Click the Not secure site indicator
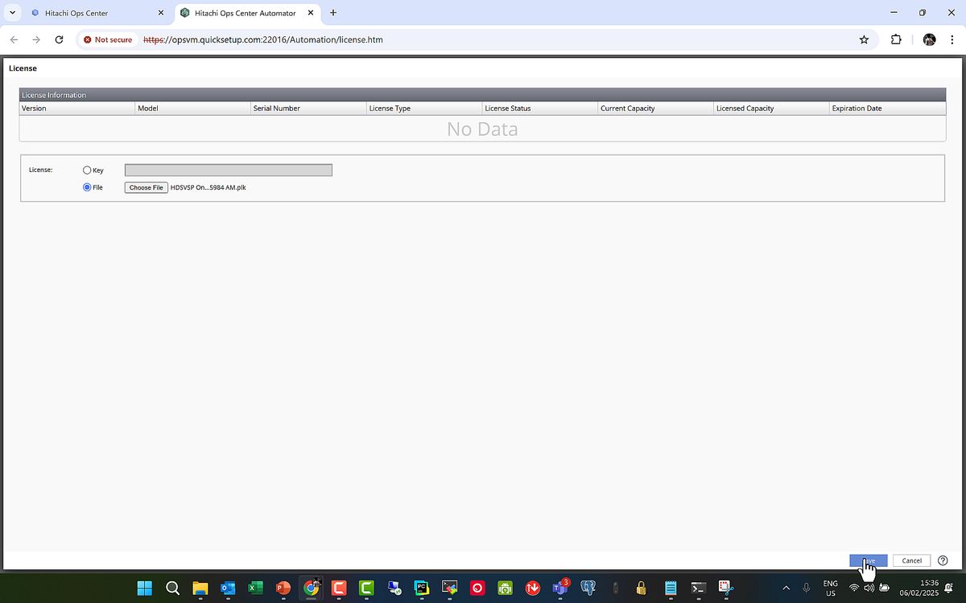 108,39
